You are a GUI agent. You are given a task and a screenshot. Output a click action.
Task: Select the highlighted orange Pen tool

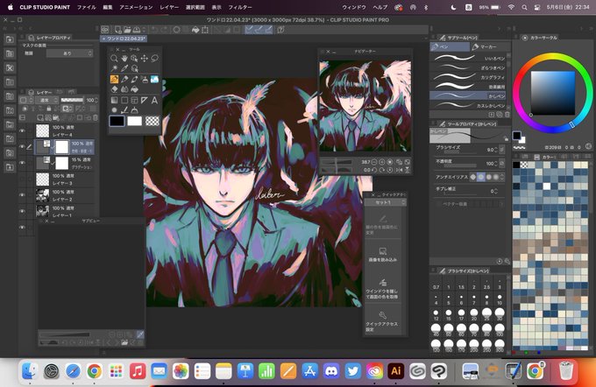click(114, 79)
